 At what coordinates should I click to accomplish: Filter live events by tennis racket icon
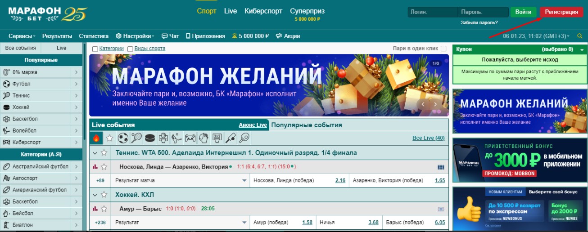click(137, 138)
